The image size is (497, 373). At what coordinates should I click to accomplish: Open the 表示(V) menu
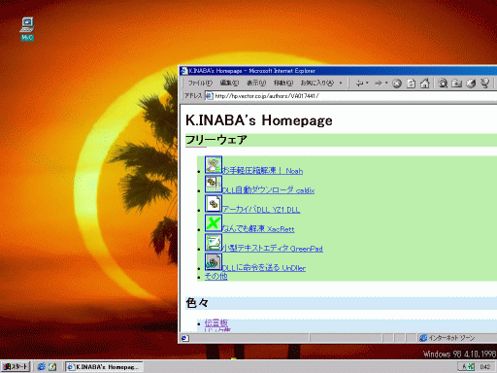(256, 84)
